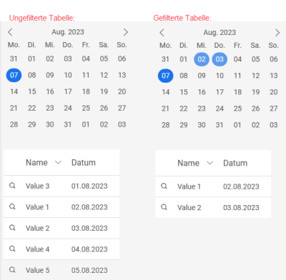This screenshot has width=286, height=280.
Task: Pick day 29 in unfiltered calendar
Action: pos(32,124)
